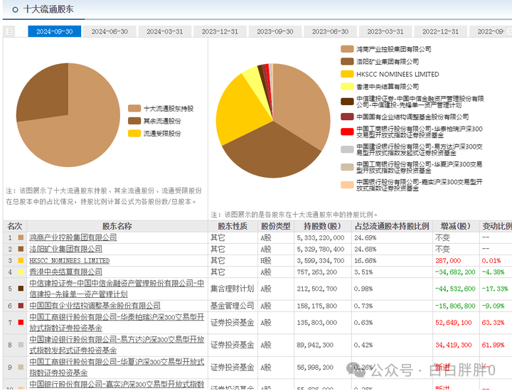Click the tabs scroll arrow after 2022-09
Viewport: 512px width, 391px height.
point(509,31)
